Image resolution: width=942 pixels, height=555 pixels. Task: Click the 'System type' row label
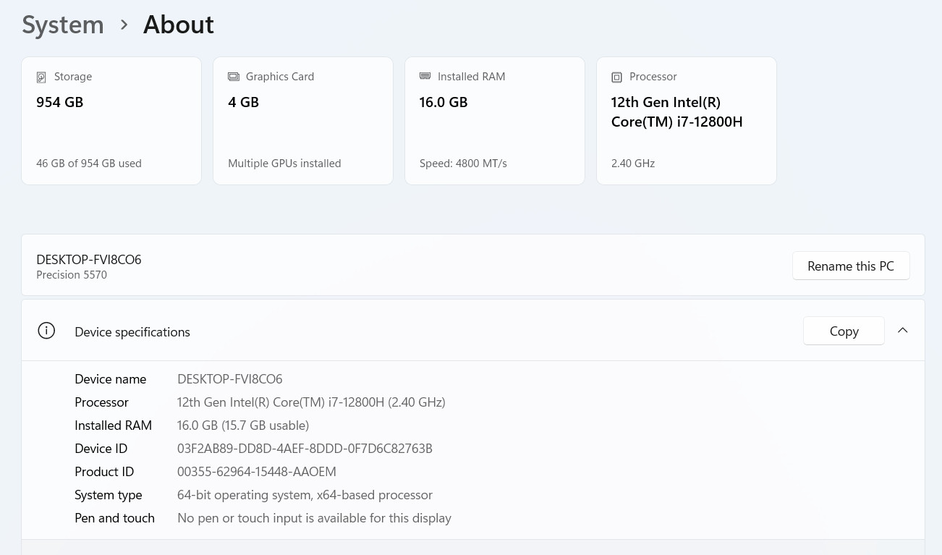[x=109, y=495]
